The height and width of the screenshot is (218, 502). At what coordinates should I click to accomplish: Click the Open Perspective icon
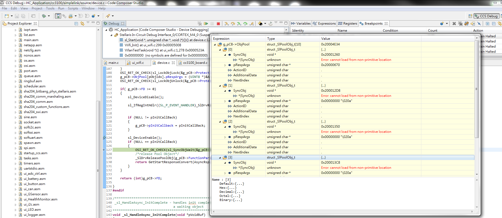pos(470,16)
